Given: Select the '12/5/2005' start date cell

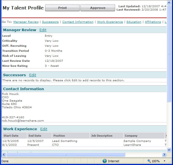Looking at the screenshot, I should click(11, 141).
